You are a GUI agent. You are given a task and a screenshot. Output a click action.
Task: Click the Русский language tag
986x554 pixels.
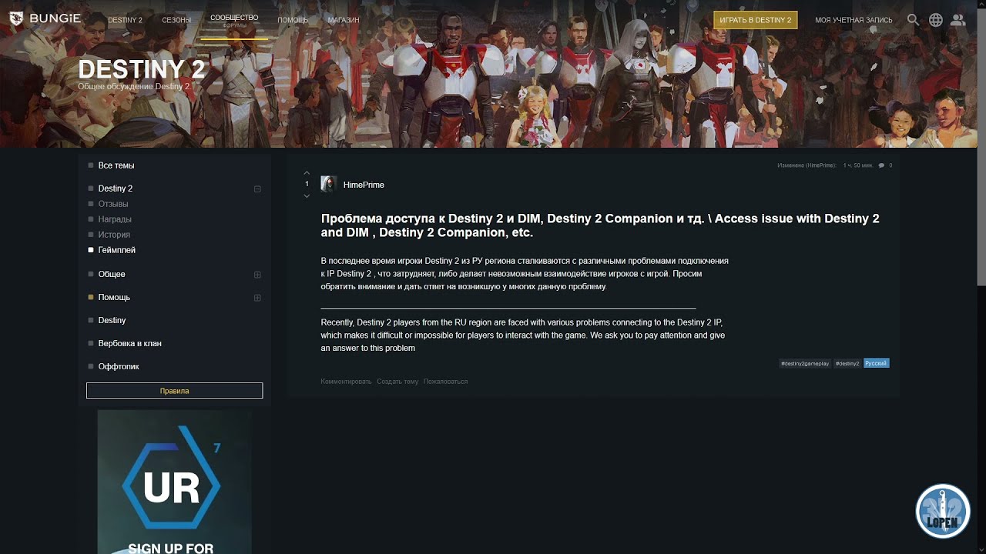pos(876,363)
